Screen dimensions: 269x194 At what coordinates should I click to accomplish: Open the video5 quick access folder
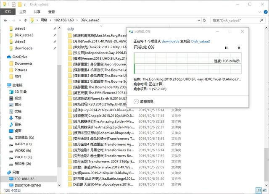[x=20, y=29]
